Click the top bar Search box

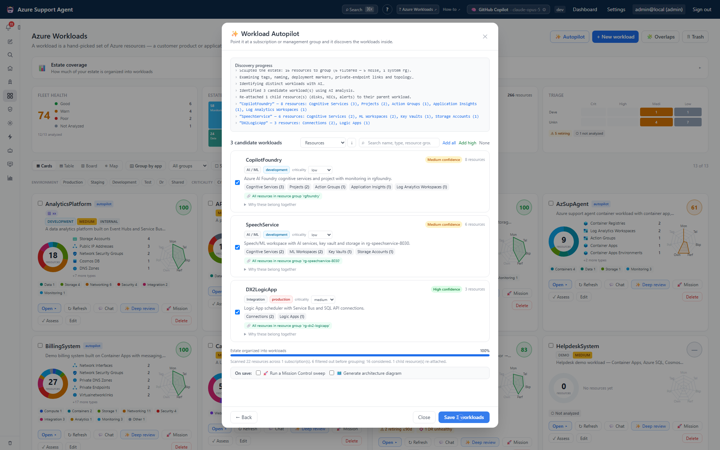360,9
